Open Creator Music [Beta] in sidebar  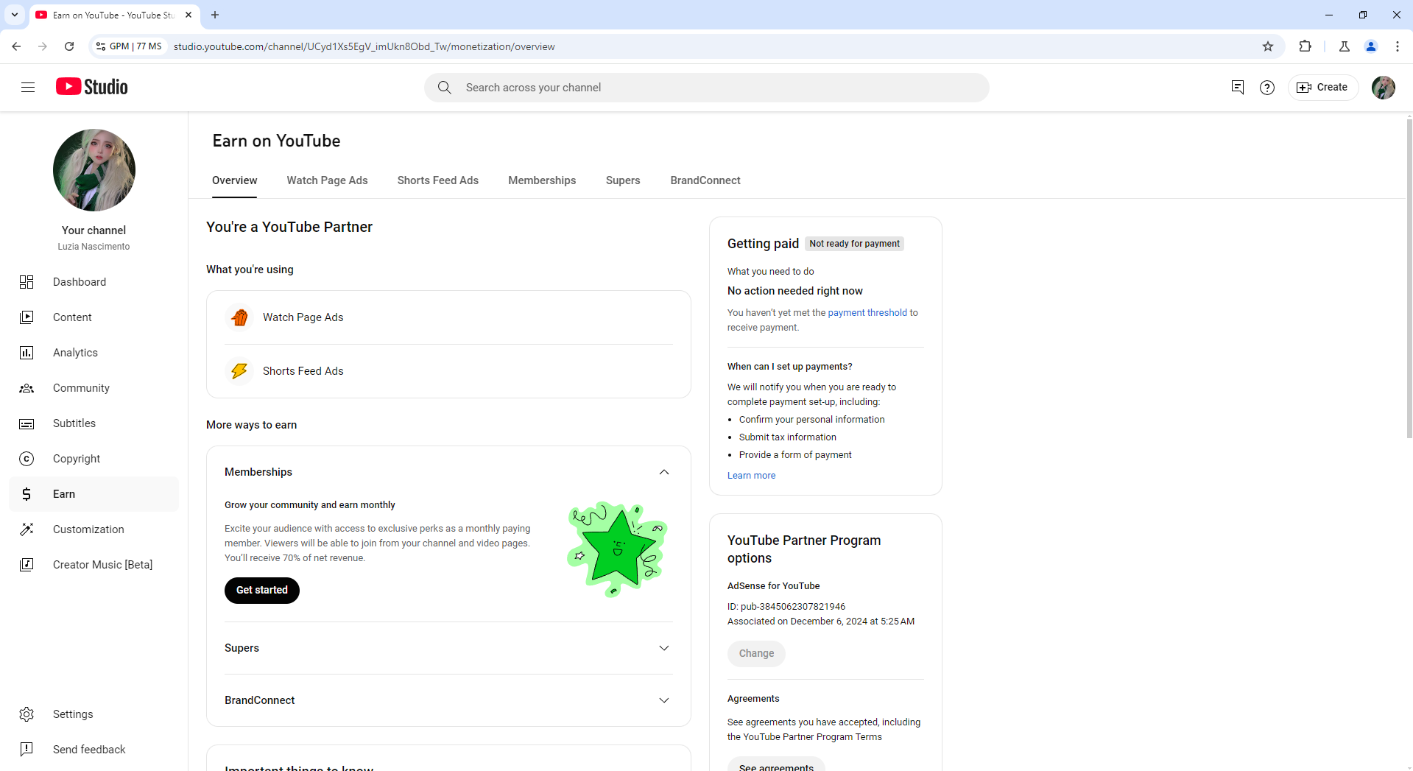(94, 565)
